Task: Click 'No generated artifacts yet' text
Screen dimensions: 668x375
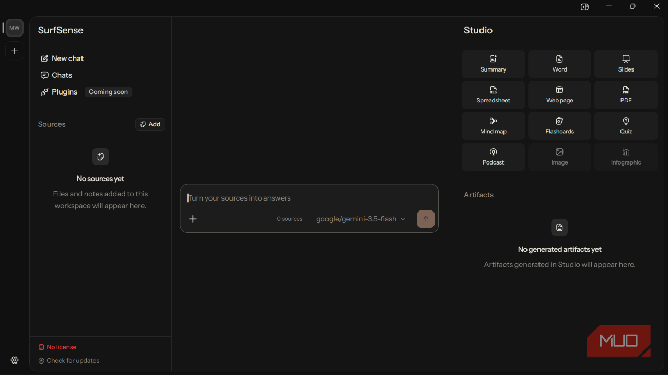Action: pyautogui.click(x=559, y=249)
